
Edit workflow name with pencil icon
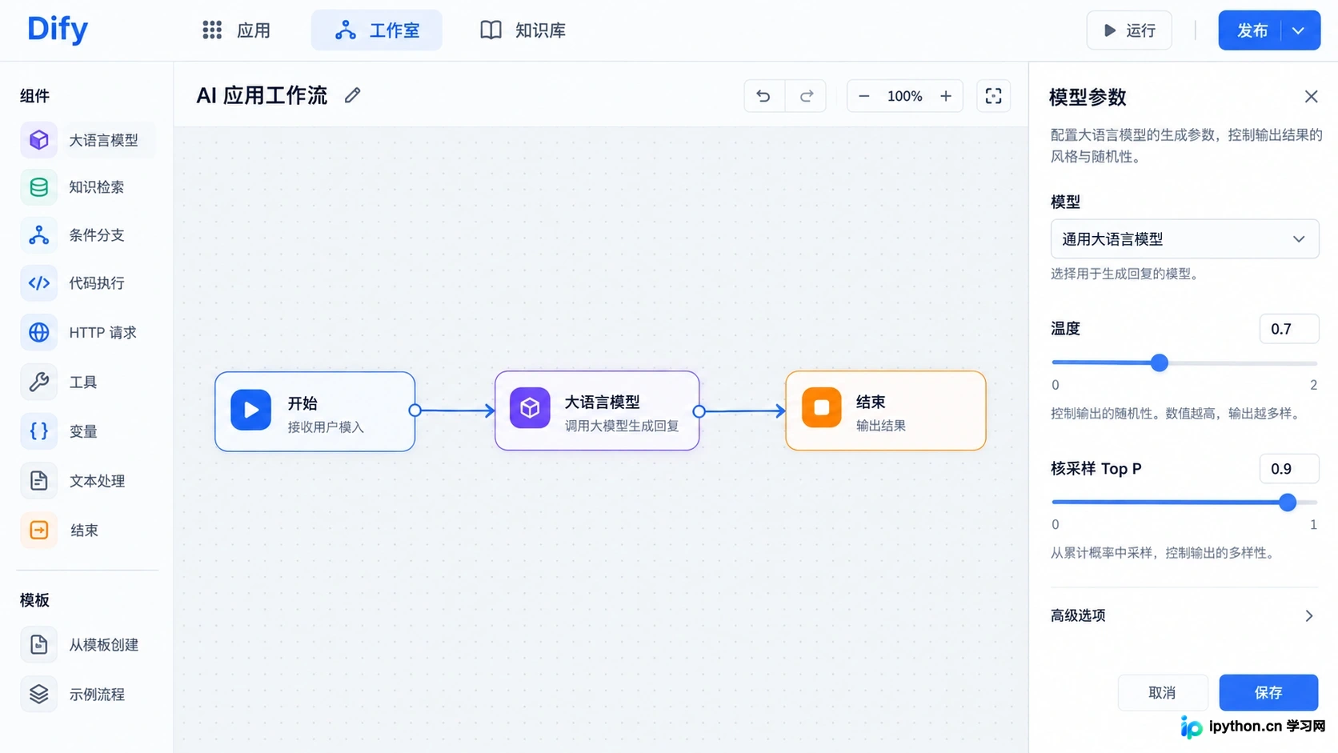point(352,96)
